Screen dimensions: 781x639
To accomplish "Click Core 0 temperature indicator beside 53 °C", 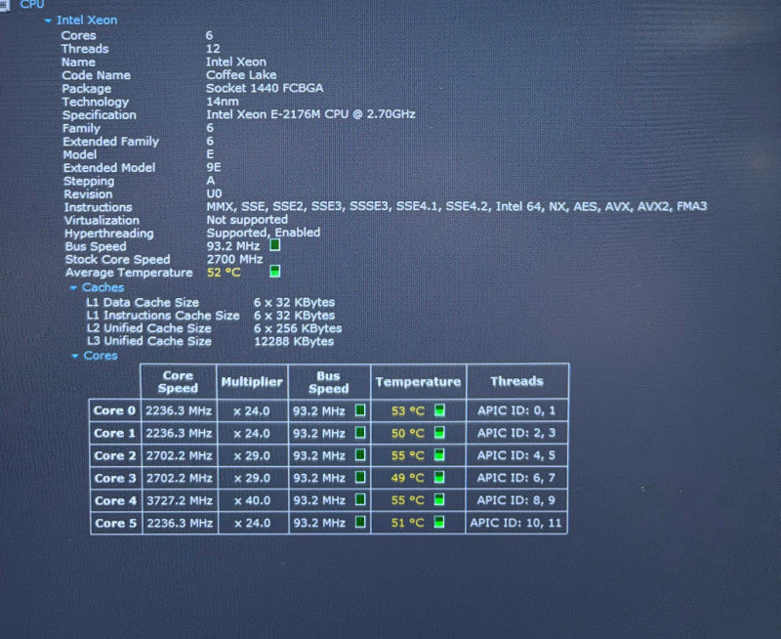I will [439, 410].
